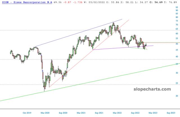The width and height of the screenshot is (180, 117).
Task: Select the Sep 2023 date label
Action: click(x=171, y=113)
